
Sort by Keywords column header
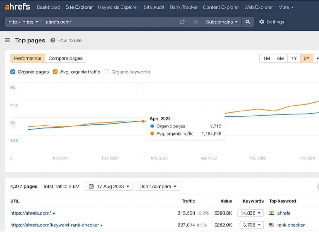(253, 201)
